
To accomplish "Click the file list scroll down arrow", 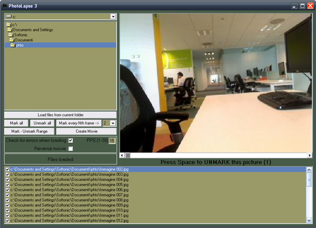I will 309,220.
